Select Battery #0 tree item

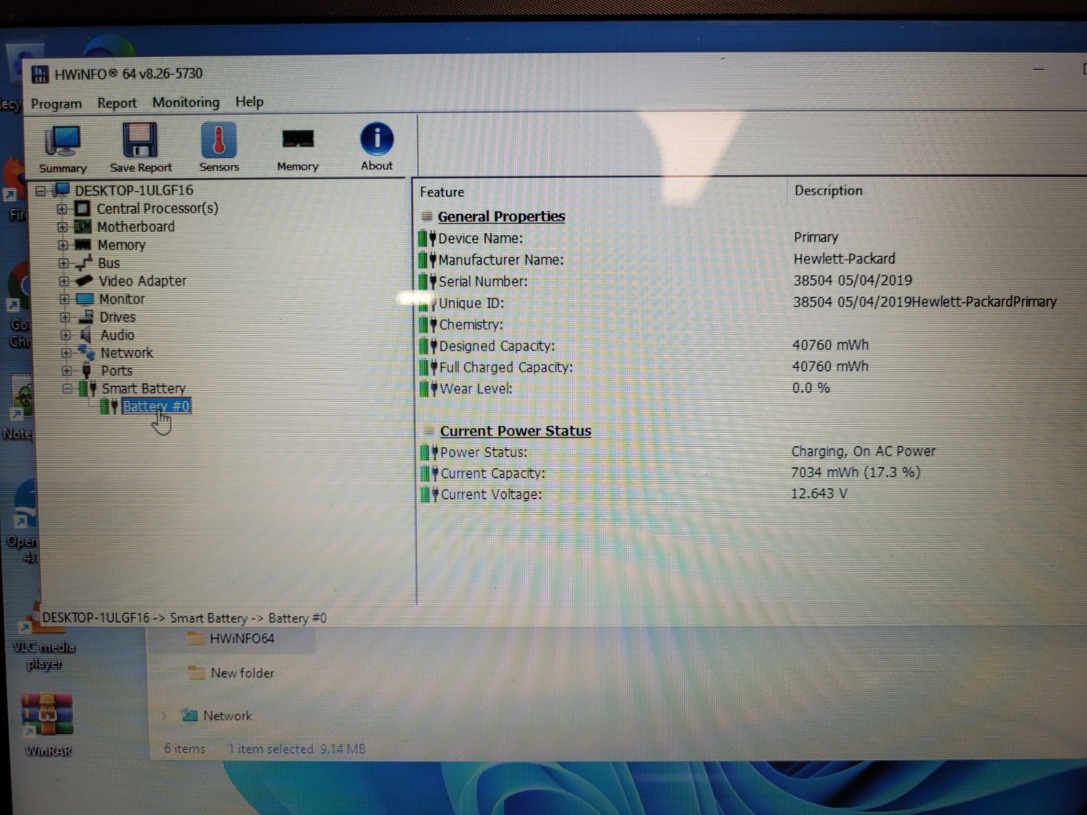(x=156, y=406)
